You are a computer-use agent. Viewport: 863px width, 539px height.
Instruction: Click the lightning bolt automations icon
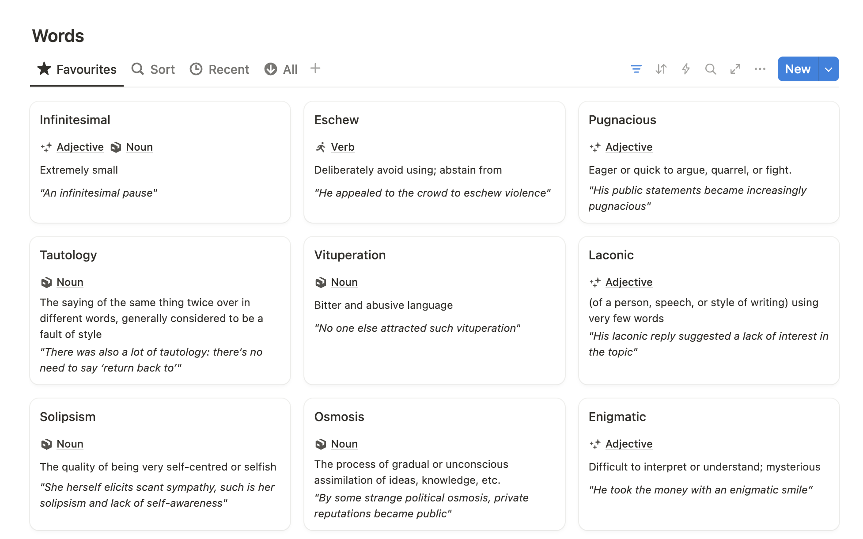coord(685,69)
